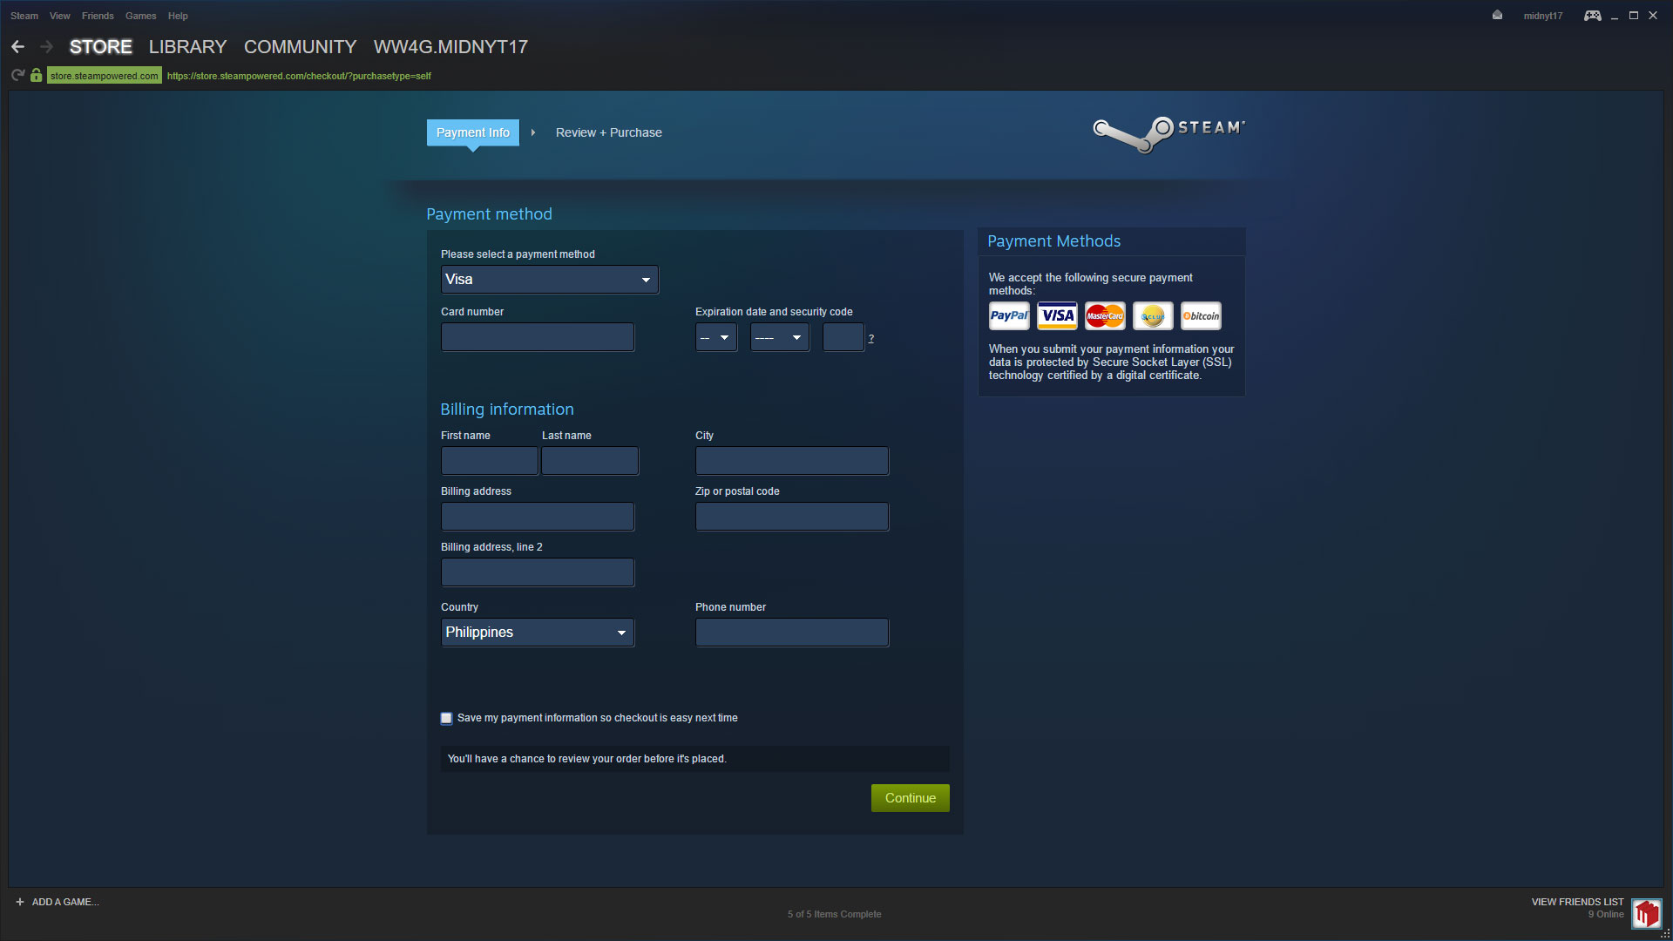Select Philippines from country dropdown
1673x941 pixels.
point(537,632)
